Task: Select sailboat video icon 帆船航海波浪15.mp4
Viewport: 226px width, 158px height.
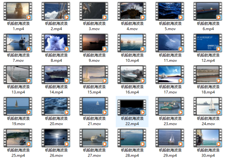Action: click(94, 74)
